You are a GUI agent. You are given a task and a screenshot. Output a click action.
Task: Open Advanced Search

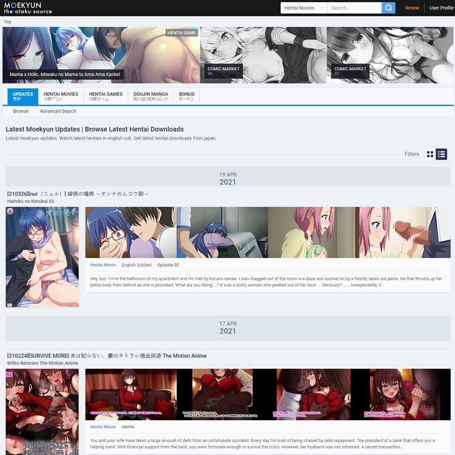58,111
